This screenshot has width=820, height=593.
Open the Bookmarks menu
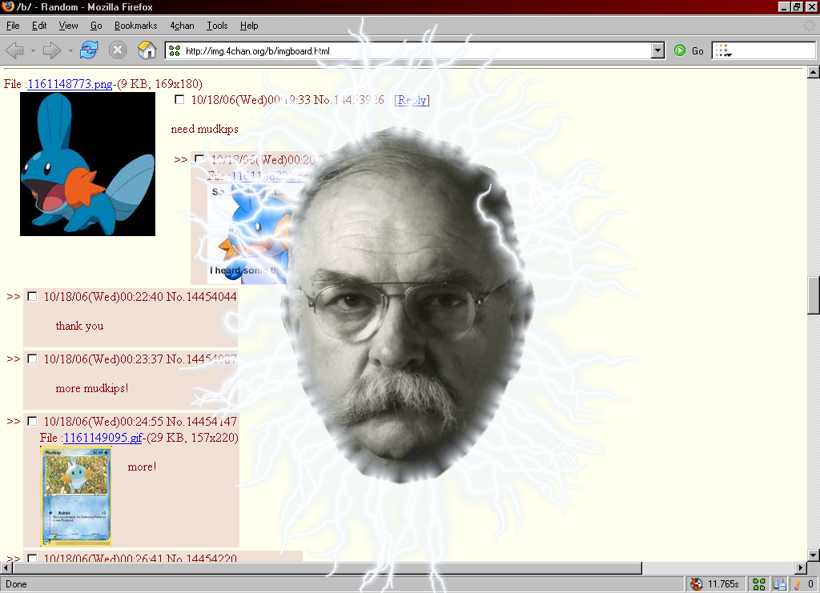tap(136, 26)
